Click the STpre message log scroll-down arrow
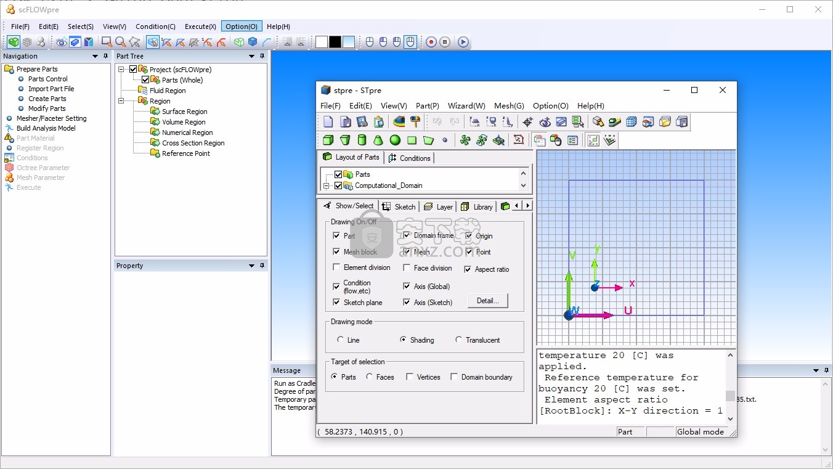The height and width of the screenshot is (469, 833). click(730, 418)
